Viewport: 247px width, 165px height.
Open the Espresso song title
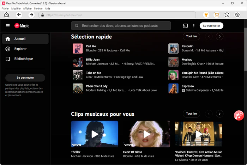(x=188, y=86)
